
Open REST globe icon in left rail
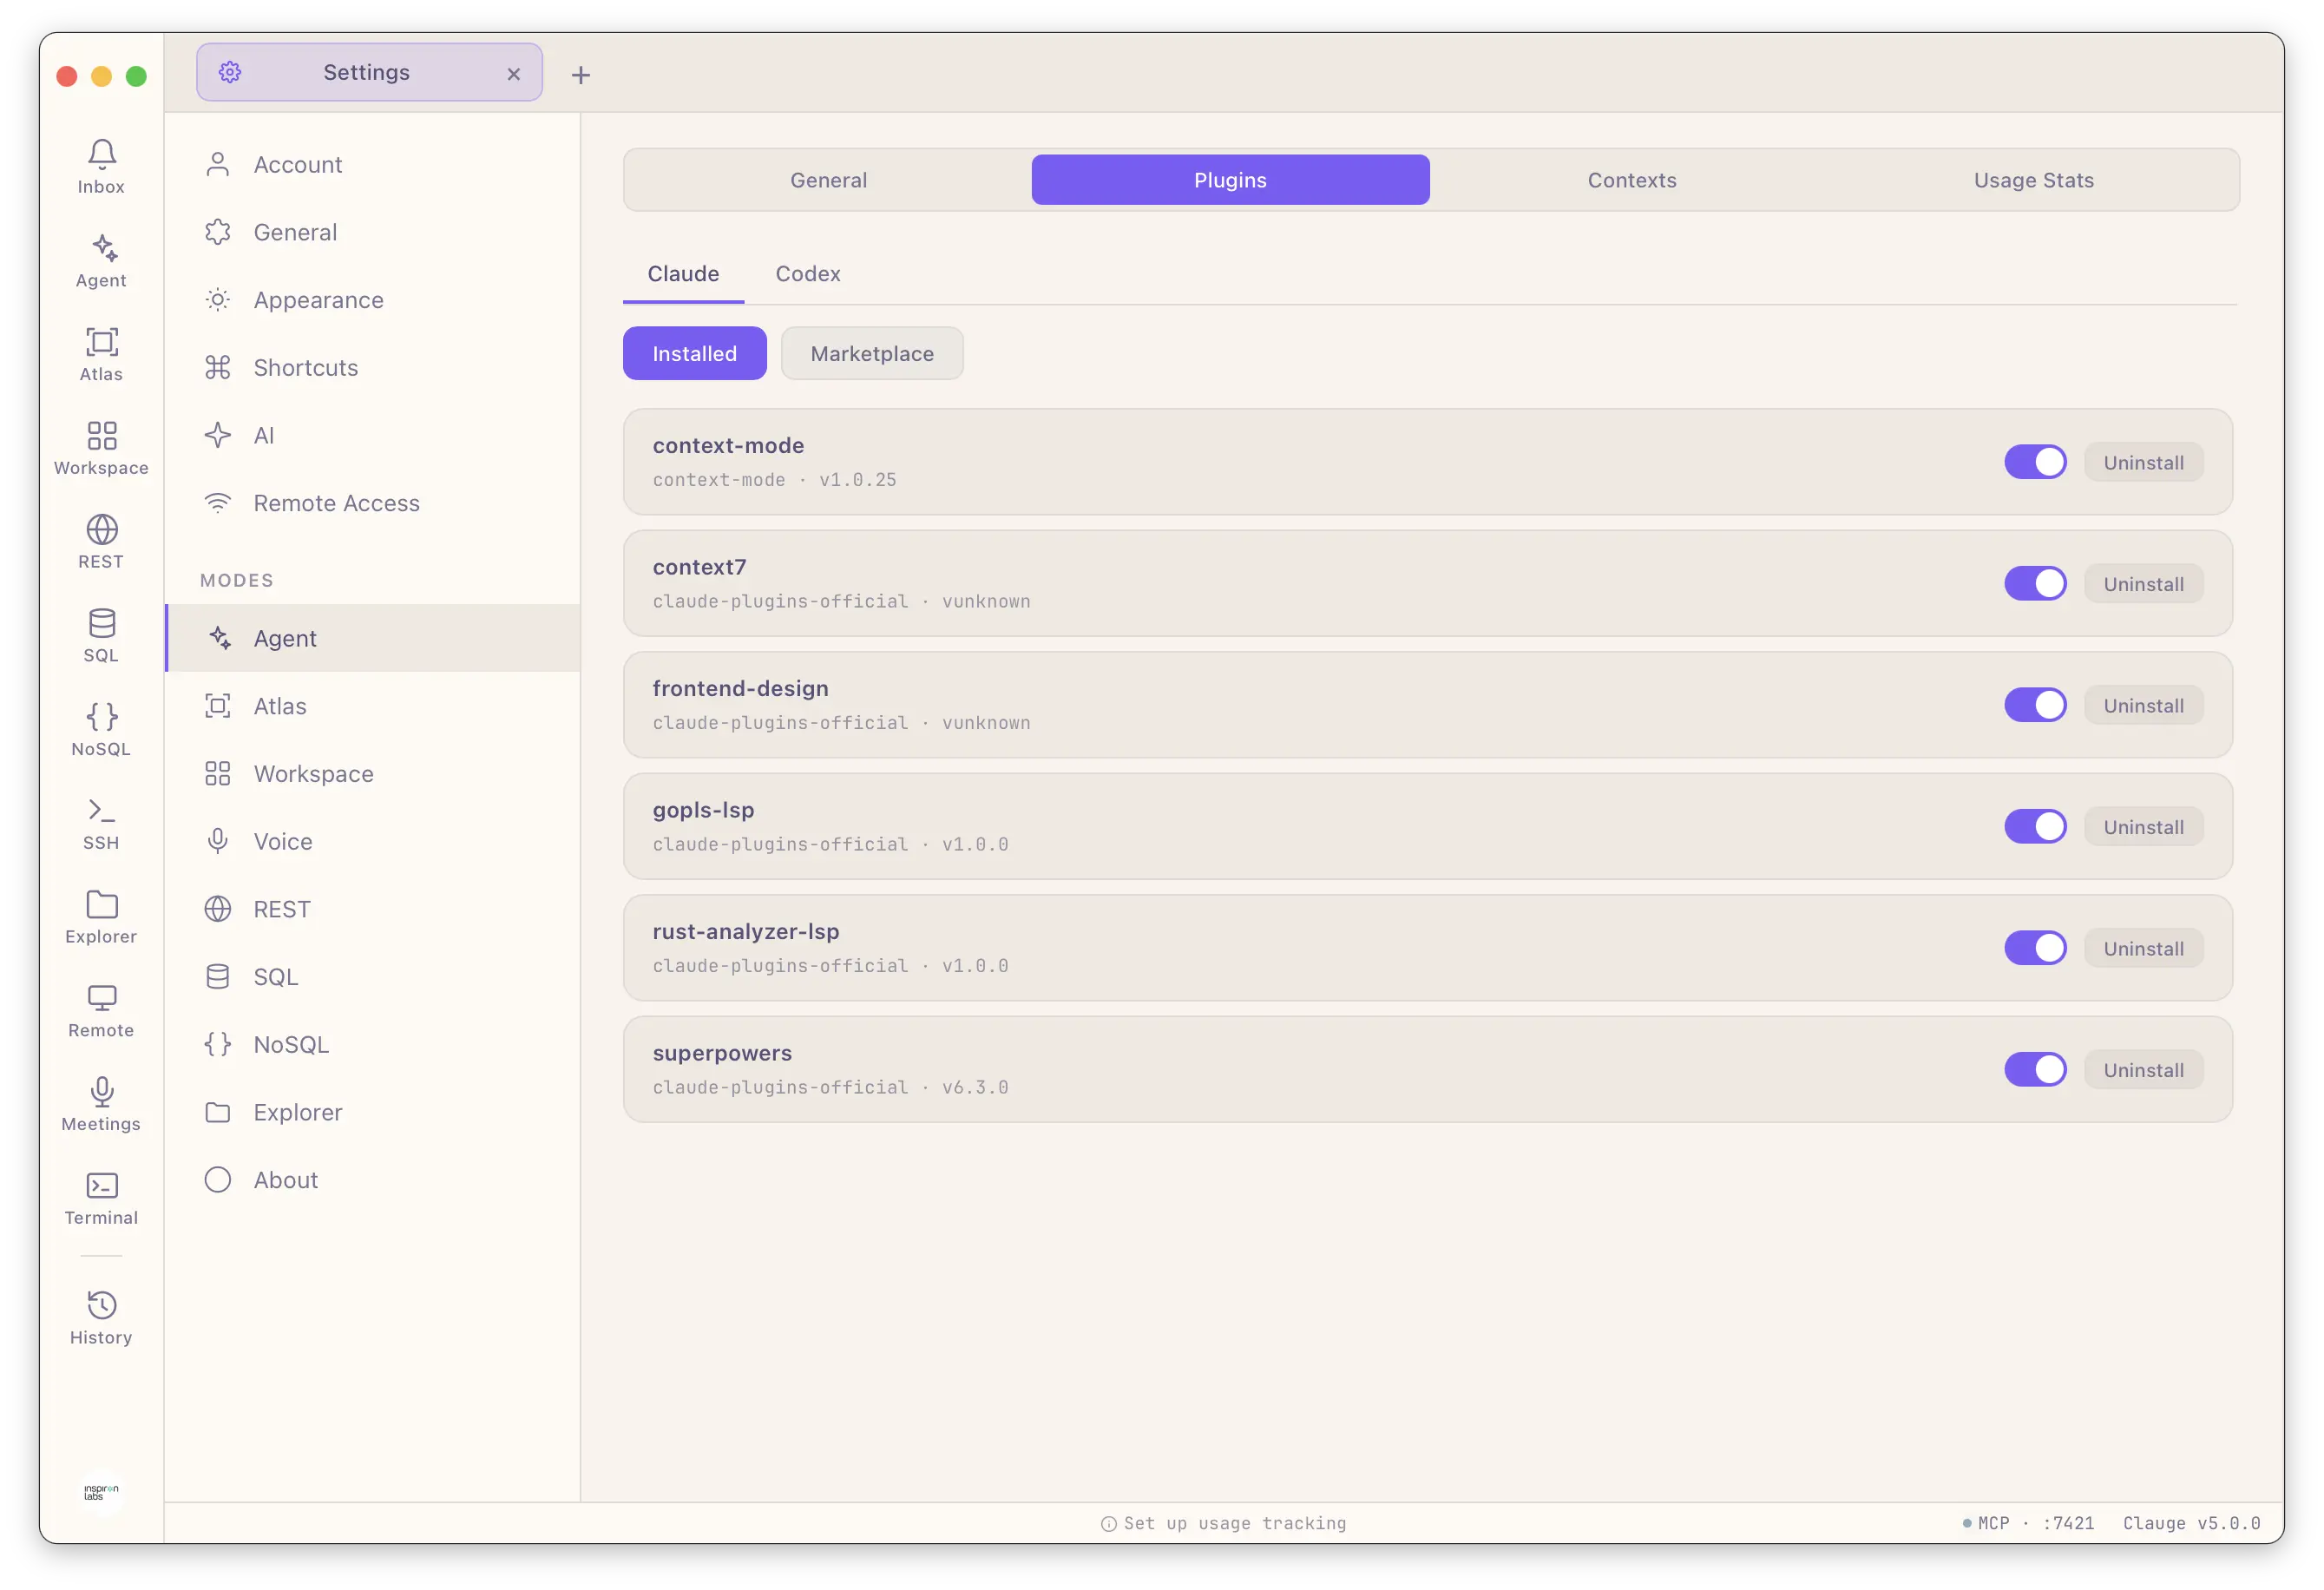click(x=101, y=541)
